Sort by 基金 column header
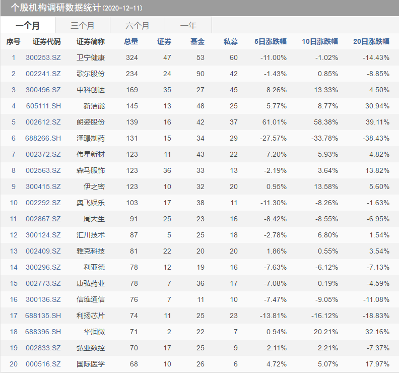 click(x=197, y=41)
